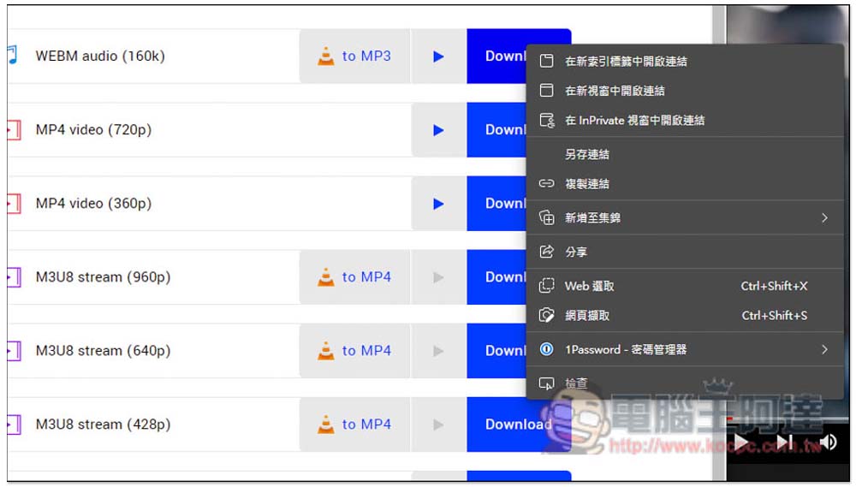The height and width of the screenshot is (487, 856).
Task: Click the music note icon for WEBM audio
Action: (x=13, y=55)
